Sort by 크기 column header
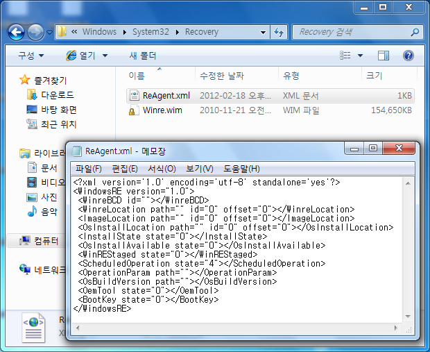The image size is (430, 352). (x=374, y=76)
